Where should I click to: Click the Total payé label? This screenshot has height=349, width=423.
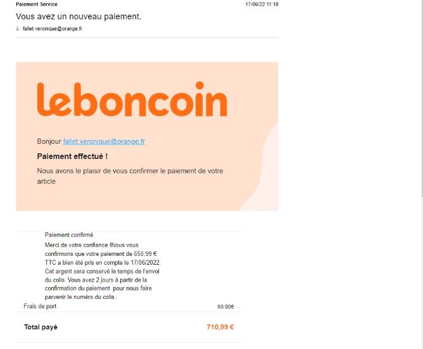(41, 327)
